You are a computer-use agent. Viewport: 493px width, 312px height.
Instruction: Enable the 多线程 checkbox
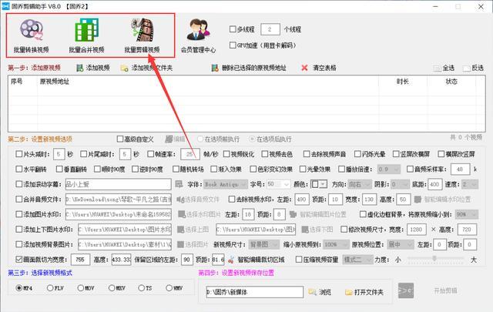233,29
